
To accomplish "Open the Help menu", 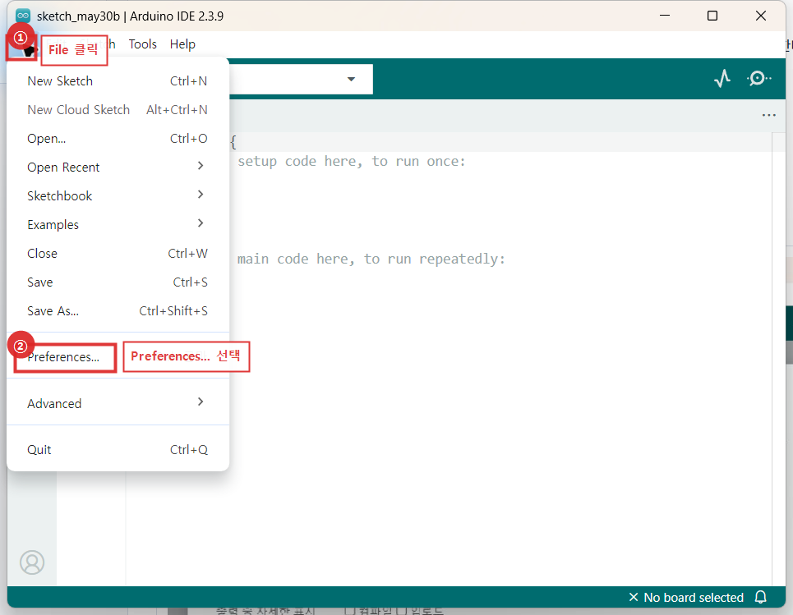I will 182,44.
